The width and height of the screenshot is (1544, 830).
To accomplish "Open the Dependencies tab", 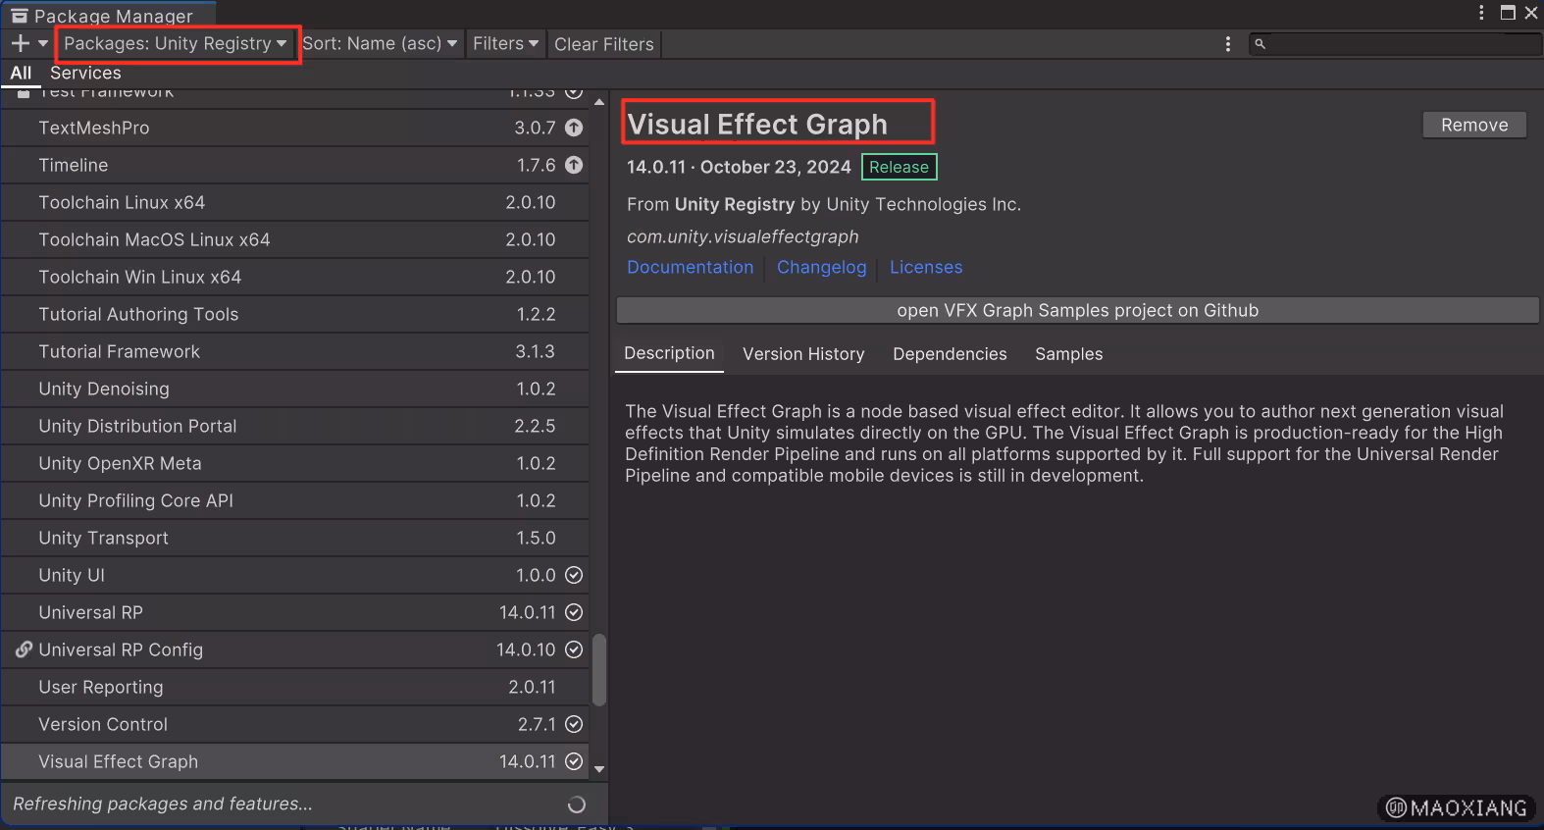I will (x=950, y=354).
